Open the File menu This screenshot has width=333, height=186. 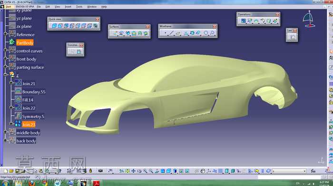click(39, 7)
